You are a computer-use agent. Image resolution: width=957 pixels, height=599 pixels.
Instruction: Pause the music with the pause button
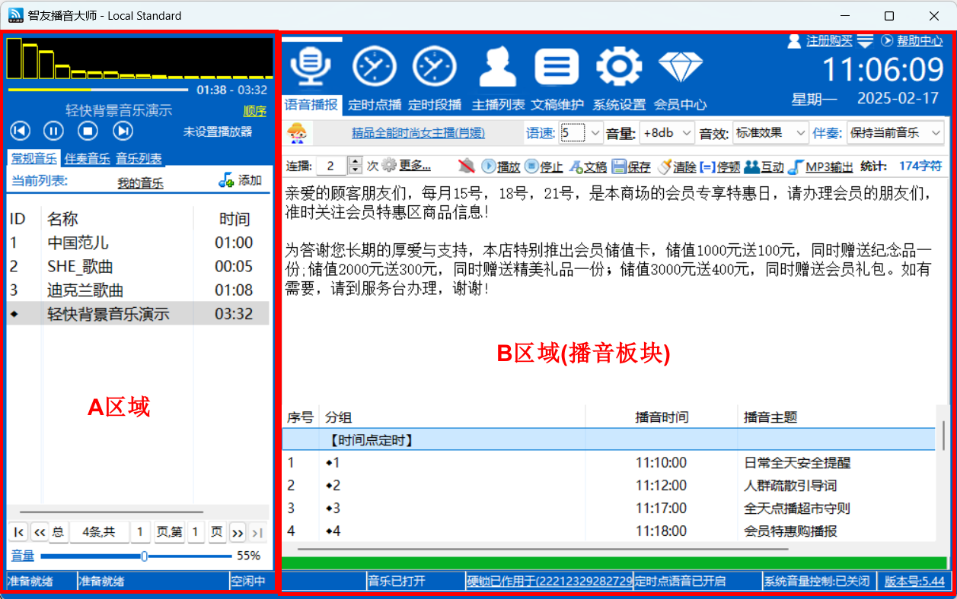(x=53, y=131)
